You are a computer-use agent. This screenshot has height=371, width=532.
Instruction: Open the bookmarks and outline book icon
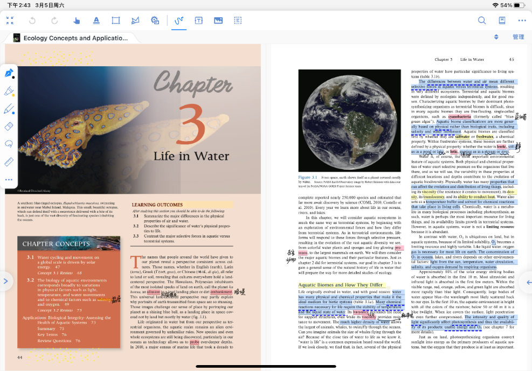502,20
